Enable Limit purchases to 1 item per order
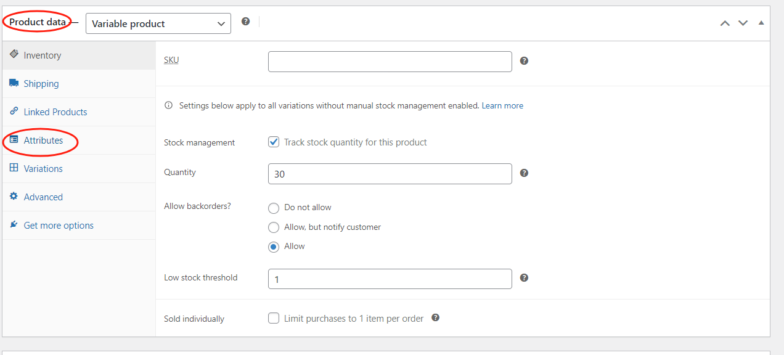Viewport: 784px width, 355px height. tap(274, 319)
